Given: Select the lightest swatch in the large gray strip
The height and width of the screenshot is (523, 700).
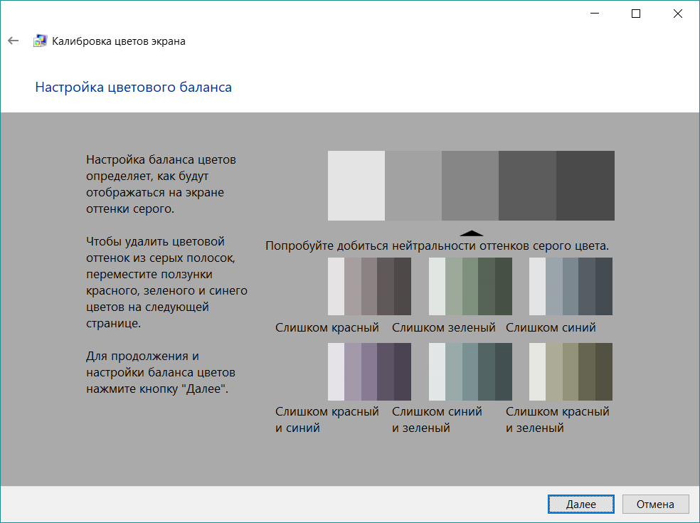Looking at the screenshot, I should [356, 186].
